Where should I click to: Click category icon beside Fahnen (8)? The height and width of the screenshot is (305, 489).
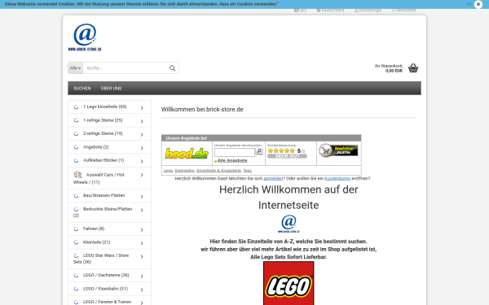(76, 229)
